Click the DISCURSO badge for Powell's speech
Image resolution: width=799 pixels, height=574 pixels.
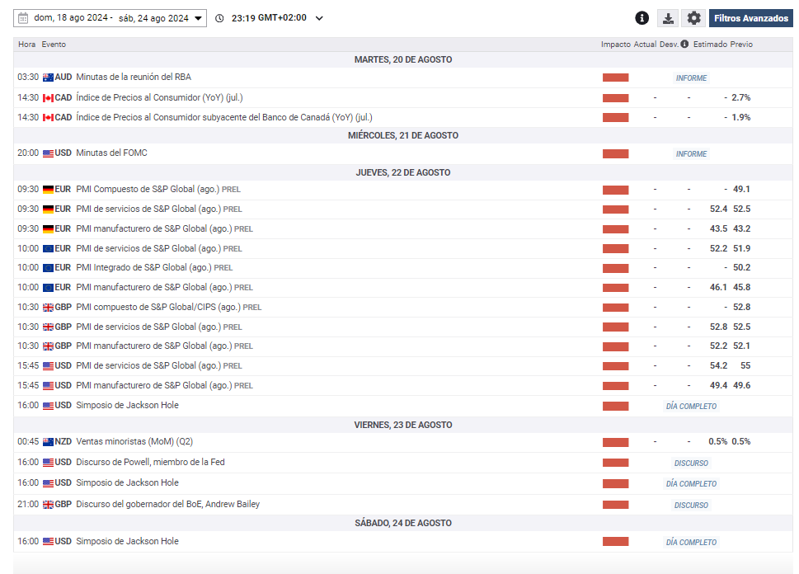click(x=691, y=463)
